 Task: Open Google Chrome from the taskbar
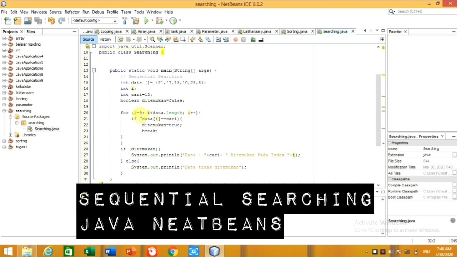[x=173, y=252]
